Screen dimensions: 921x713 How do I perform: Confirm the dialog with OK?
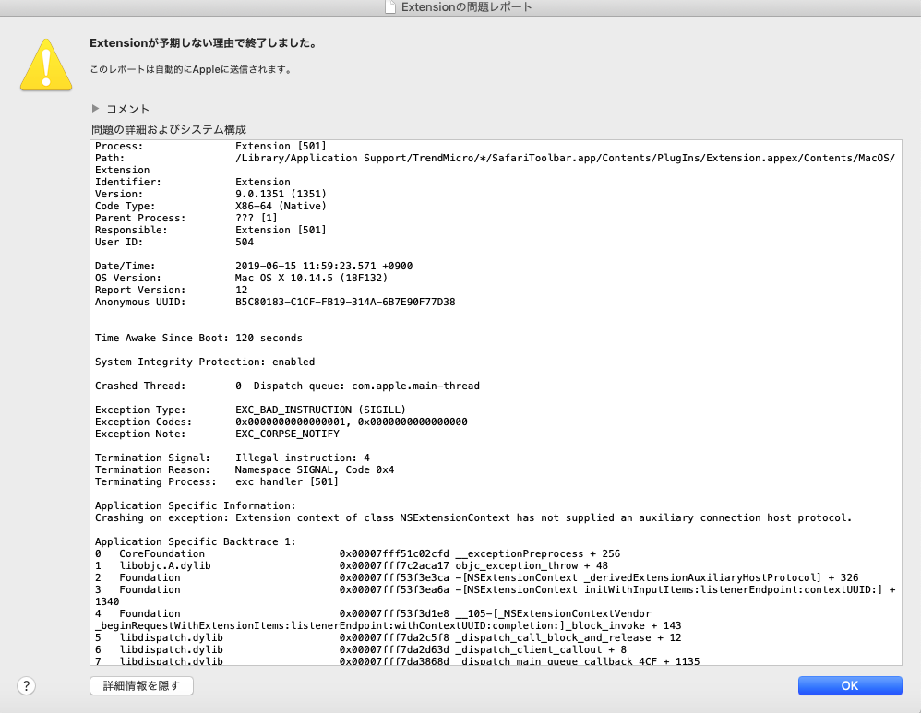[x=850, y=686]
